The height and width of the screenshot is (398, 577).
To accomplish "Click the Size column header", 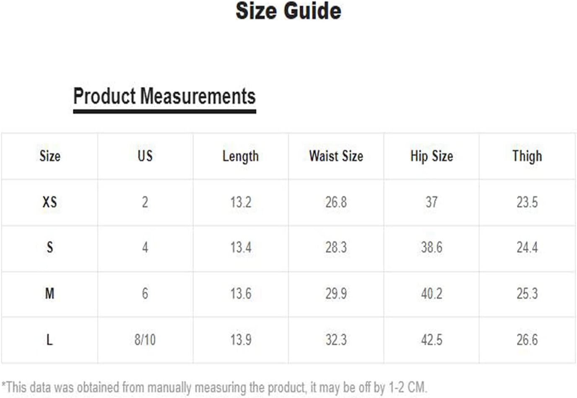I will [x=50, y=156].
